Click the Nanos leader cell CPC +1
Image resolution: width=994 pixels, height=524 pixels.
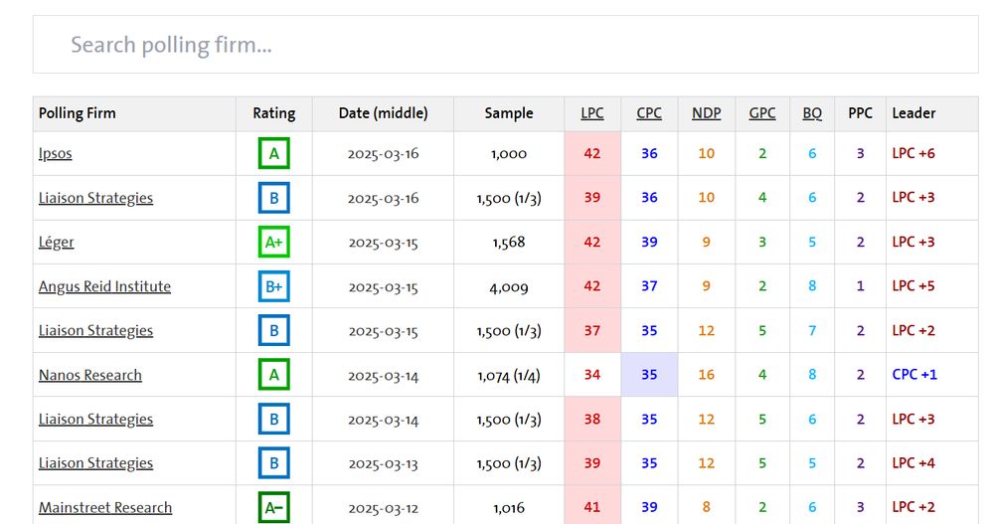click(x=914, y=374)
